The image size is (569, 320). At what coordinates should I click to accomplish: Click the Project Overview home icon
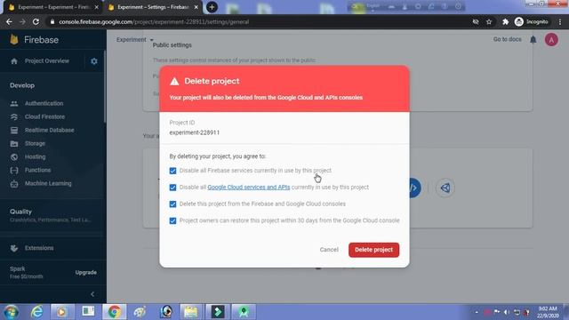pos(14,61)
